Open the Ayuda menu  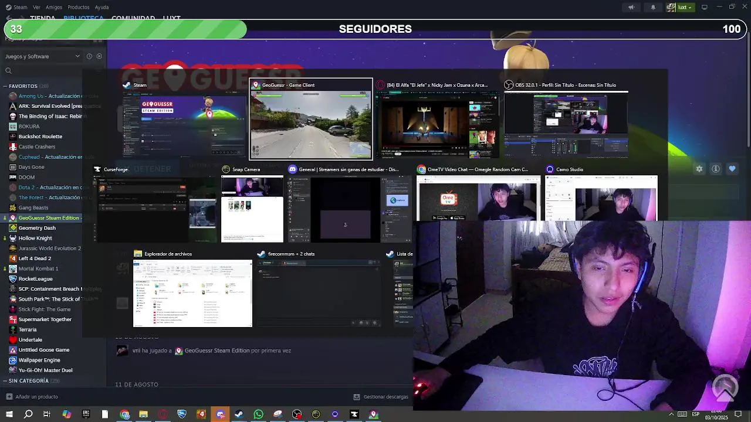(102, 7)
